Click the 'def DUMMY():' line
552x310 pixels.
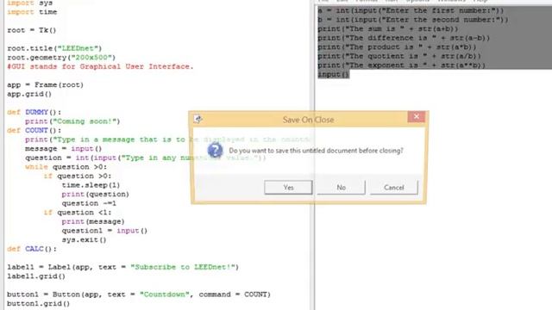point(34,113)
